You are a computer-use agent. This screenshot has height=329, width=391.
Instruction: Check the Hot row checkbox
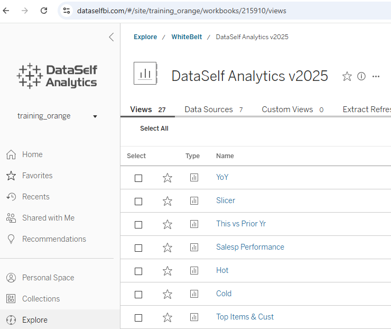(138, 271)
